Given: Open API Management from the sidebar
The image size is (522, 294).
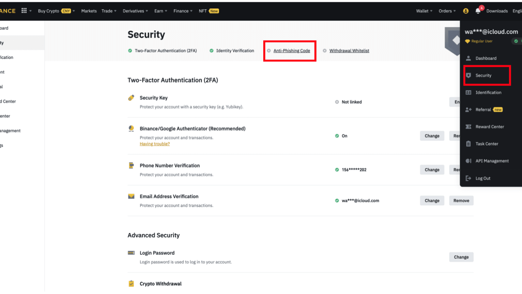Looking at the screenshot, I should pyautogui.click(x=468, y=161).
